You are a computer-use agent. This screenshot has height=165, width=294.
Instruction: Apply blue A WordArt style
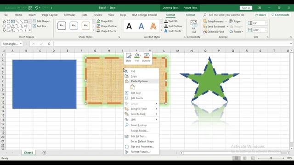click(141, 26)
